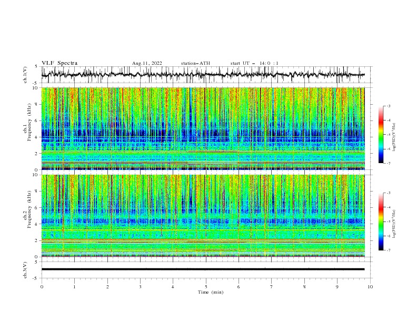The height and width of the screenshot is (322, 417).
Task: Click the "5" tick on ch.1(V) axis
Action: pos(36,66)
